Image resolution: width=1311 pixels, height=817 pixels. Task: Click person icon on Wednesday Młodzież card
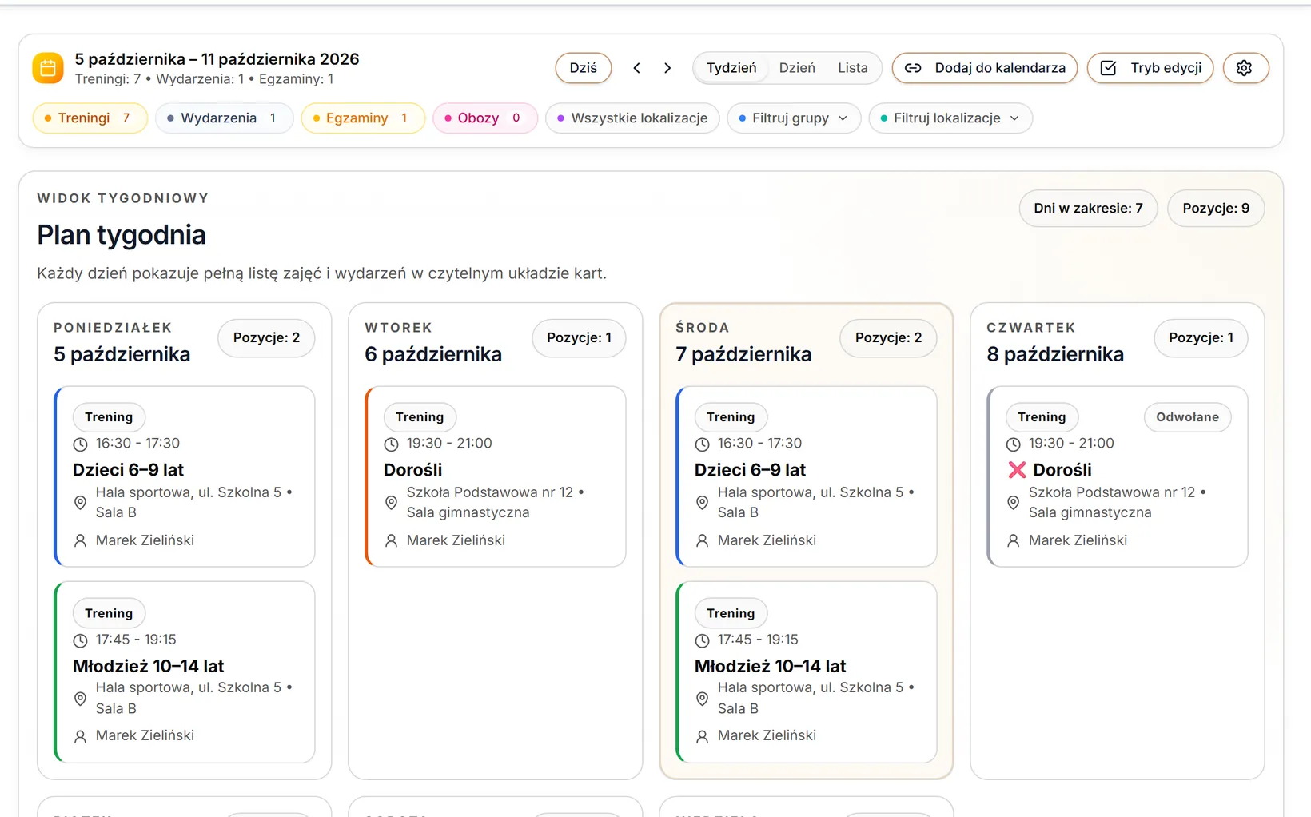click(x=702, y=736)
